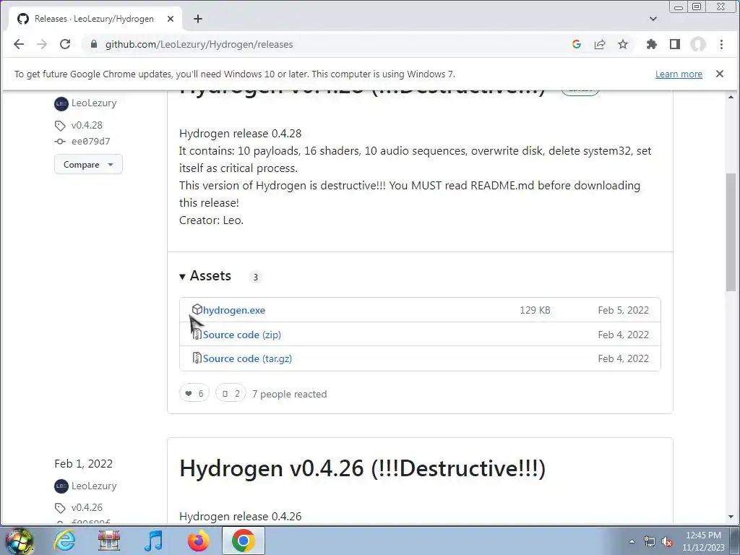This screenshot has height=555, width=740.
Task: Select the Releases · LeoLezury/Hydrogen tab
Action: (95, 19)
